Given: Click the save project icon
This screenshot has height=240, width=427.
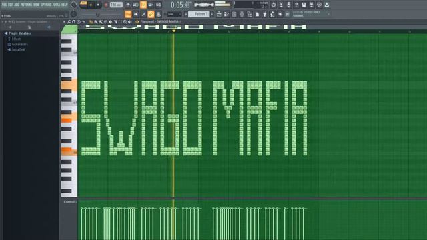Looking at the screenshot, I should point(304,5).
